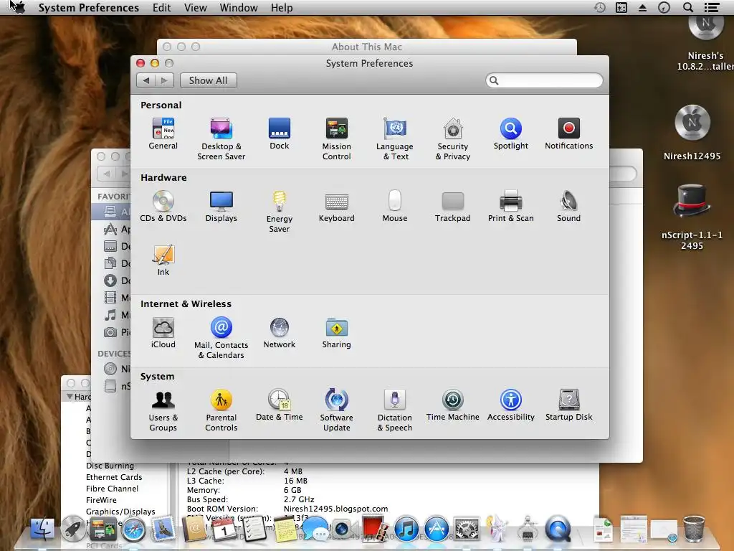Open the View menu
Screen dimensions: 734x551
click(x=195, y=8)
